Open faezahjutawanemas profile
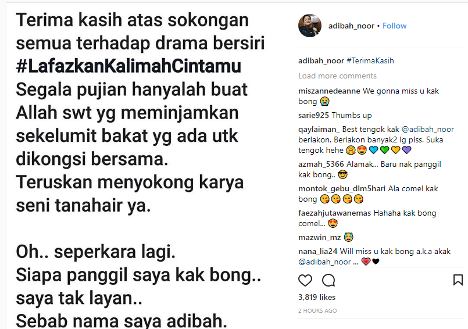468x329 pixels. coord(335,213)
